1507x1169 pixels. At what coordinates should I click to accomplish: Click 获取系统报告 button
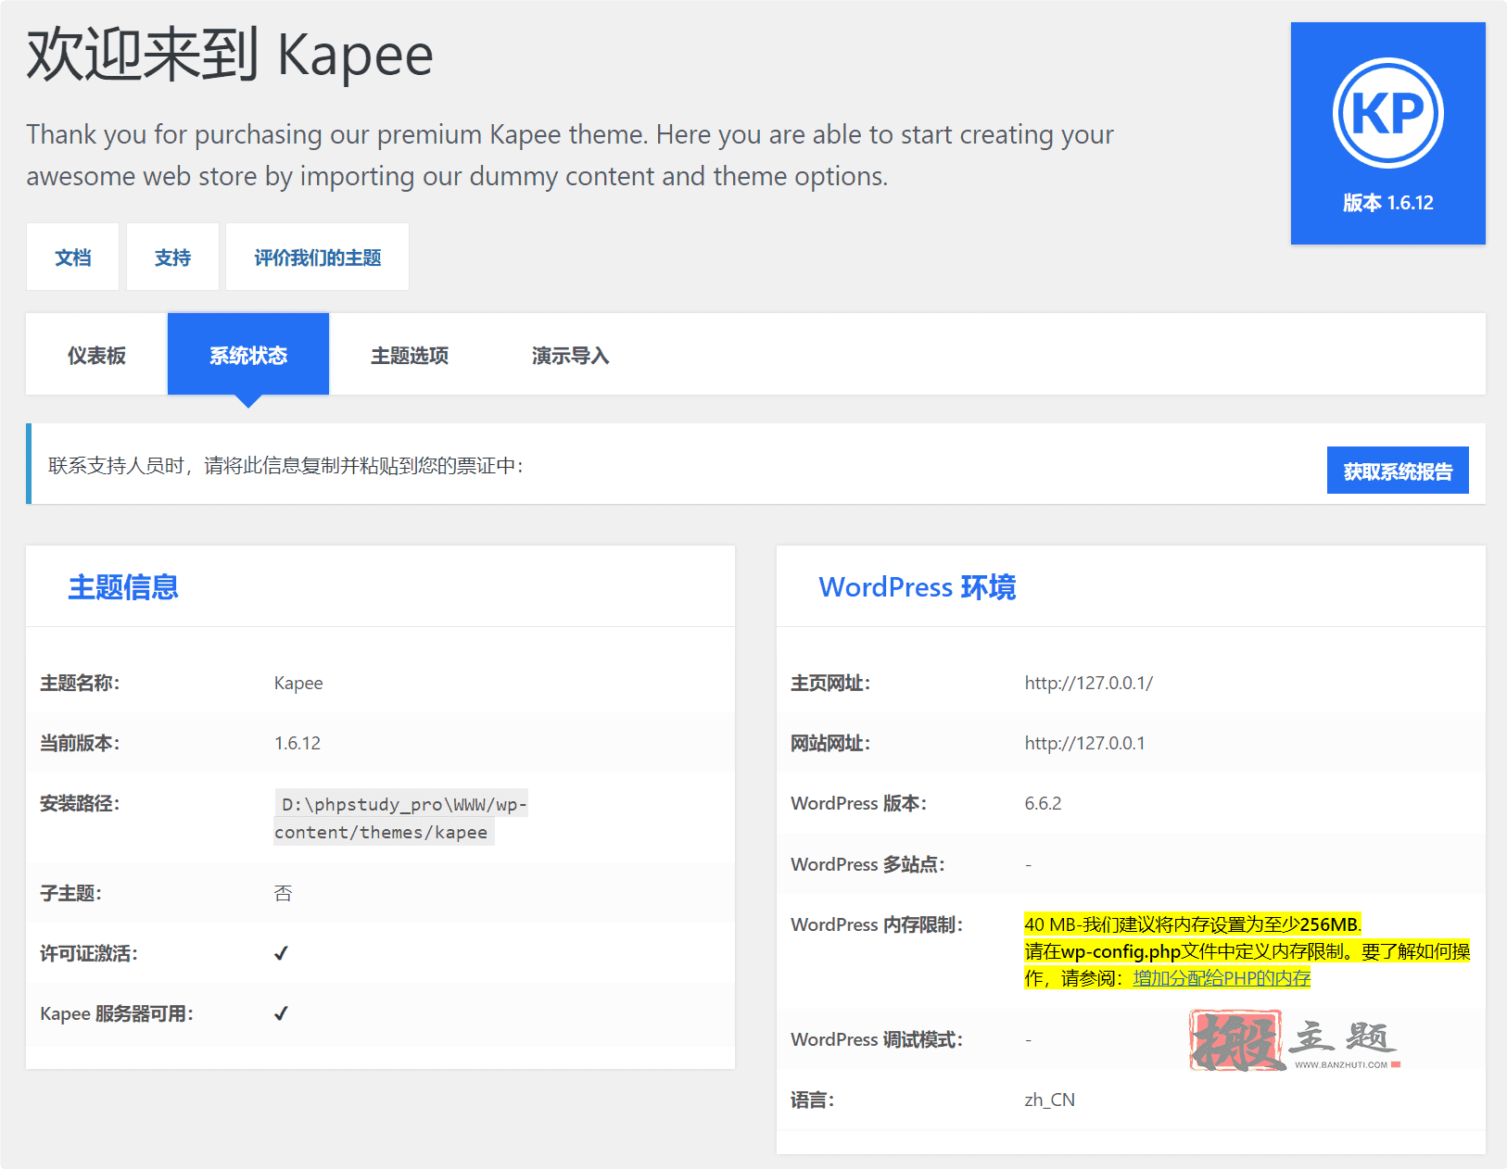click(1398, 471)
